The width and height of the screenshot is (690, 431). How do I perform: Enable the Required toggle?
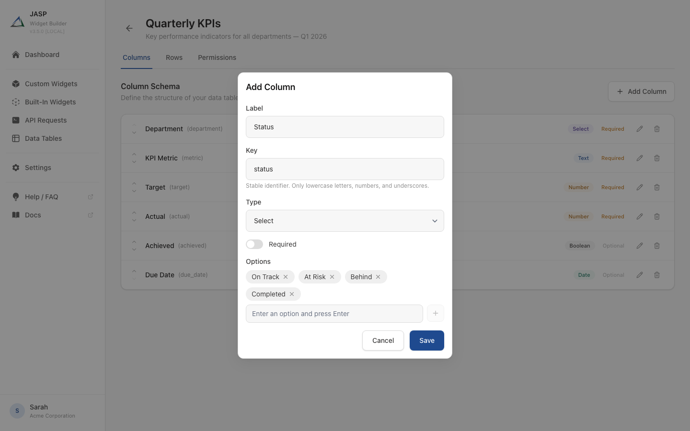click(x=254, y=244)
